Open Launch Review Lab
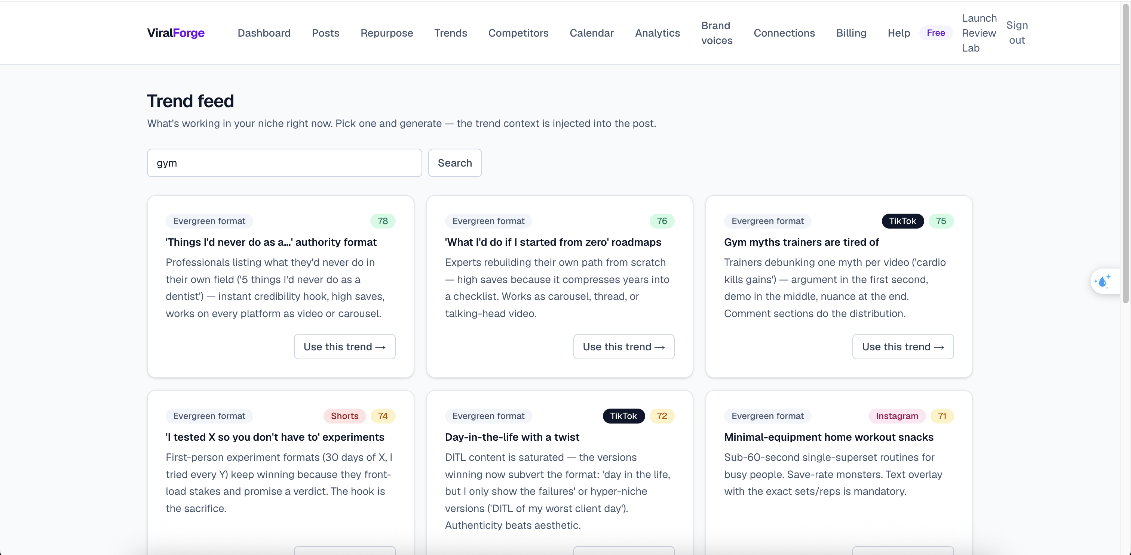1131x555 pixels. click(979, 33)
